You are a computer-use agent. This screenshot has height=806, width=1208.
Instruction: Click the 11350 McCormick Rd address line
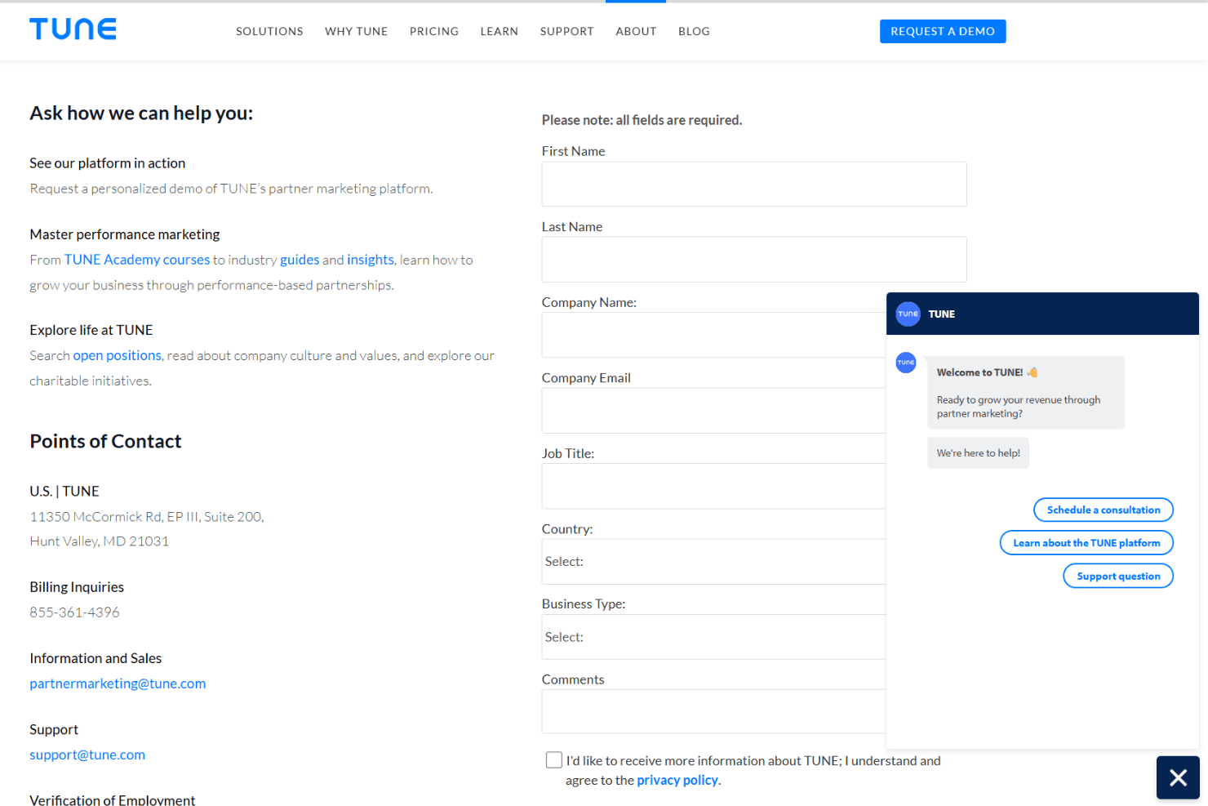(147, 517)
